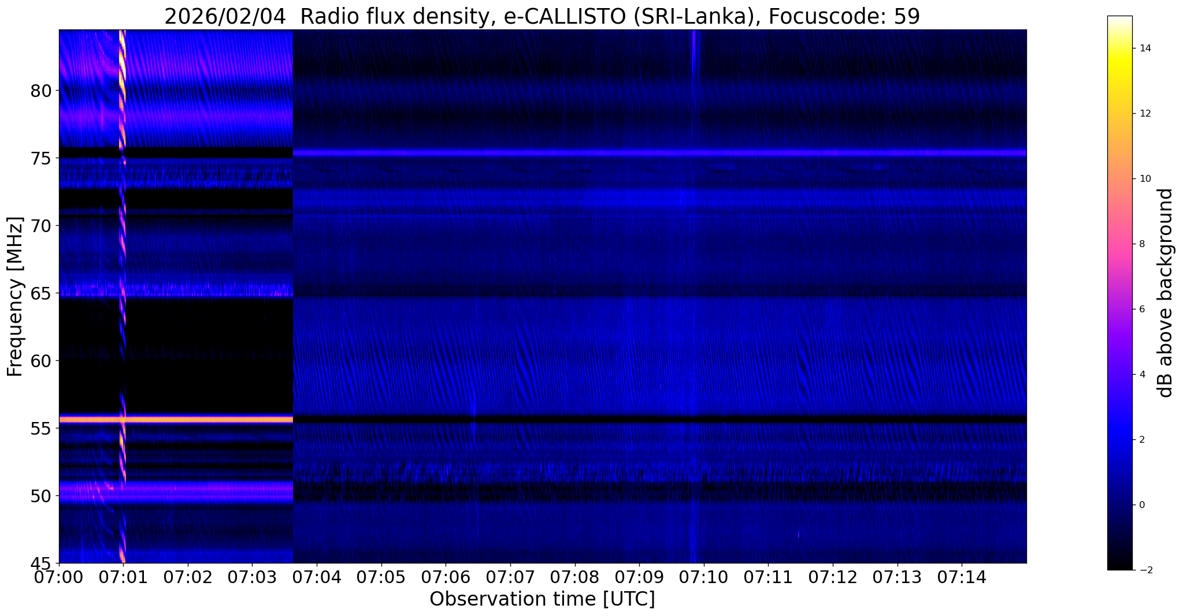The image size is (1183, 616).
Task: Click the colorbar tick value 0
Action: [1141, 505]
